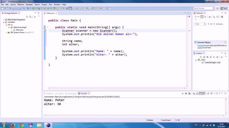Screen dimensions: 229x128
Task: Click Find field in Task List
Action: (200, 24)
